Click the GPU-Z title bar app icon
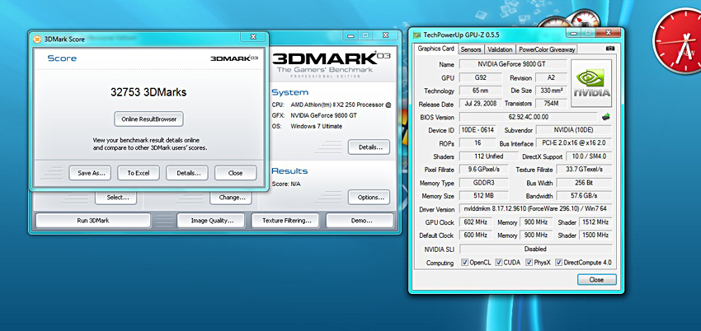701x331 pixels. pos(416,35)
